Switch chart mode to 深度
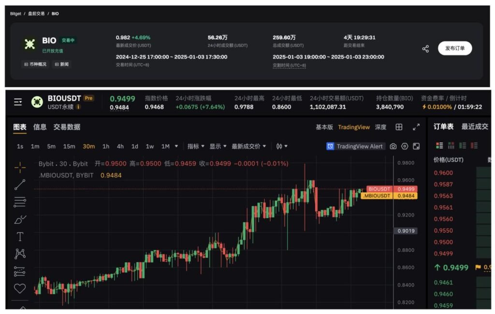Viewport: 495px width, 314px height. click(380, 127)
